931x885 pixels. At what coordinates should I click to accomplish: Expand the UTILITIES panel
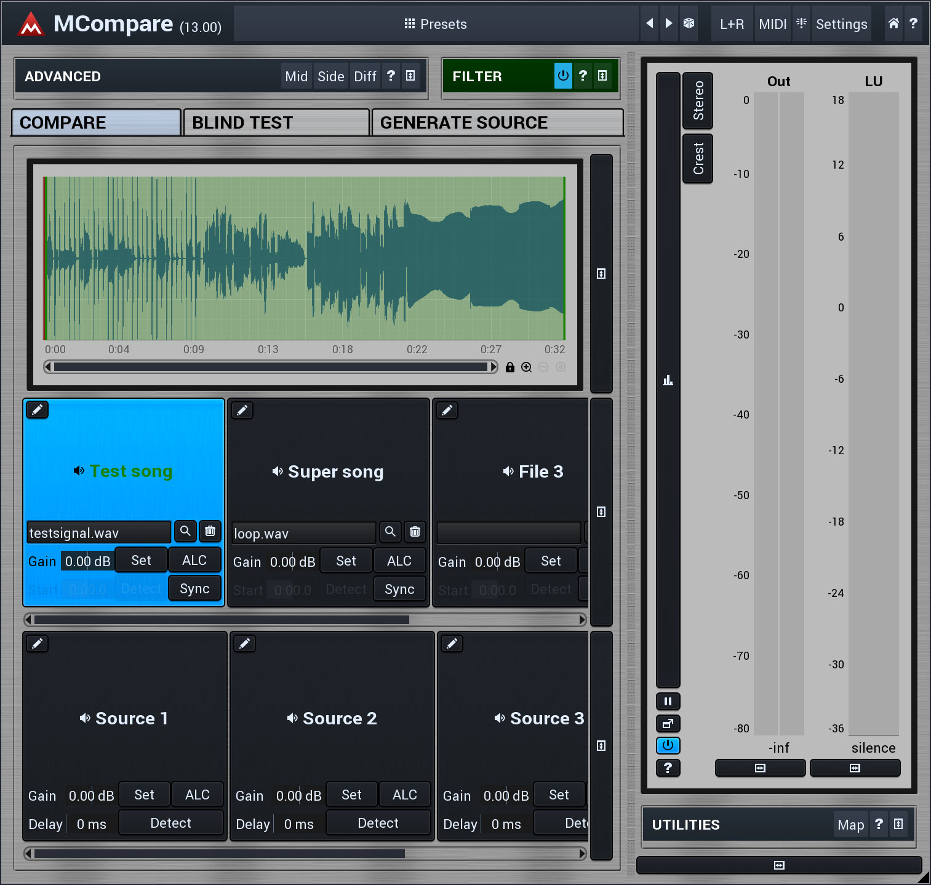[x=898, y=824]
